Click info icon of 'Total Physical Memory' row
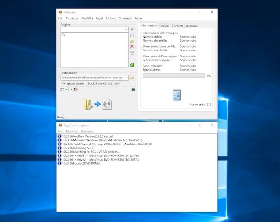Screen dimensions: 280x222 pyautogui.click(x=60, y=144)
